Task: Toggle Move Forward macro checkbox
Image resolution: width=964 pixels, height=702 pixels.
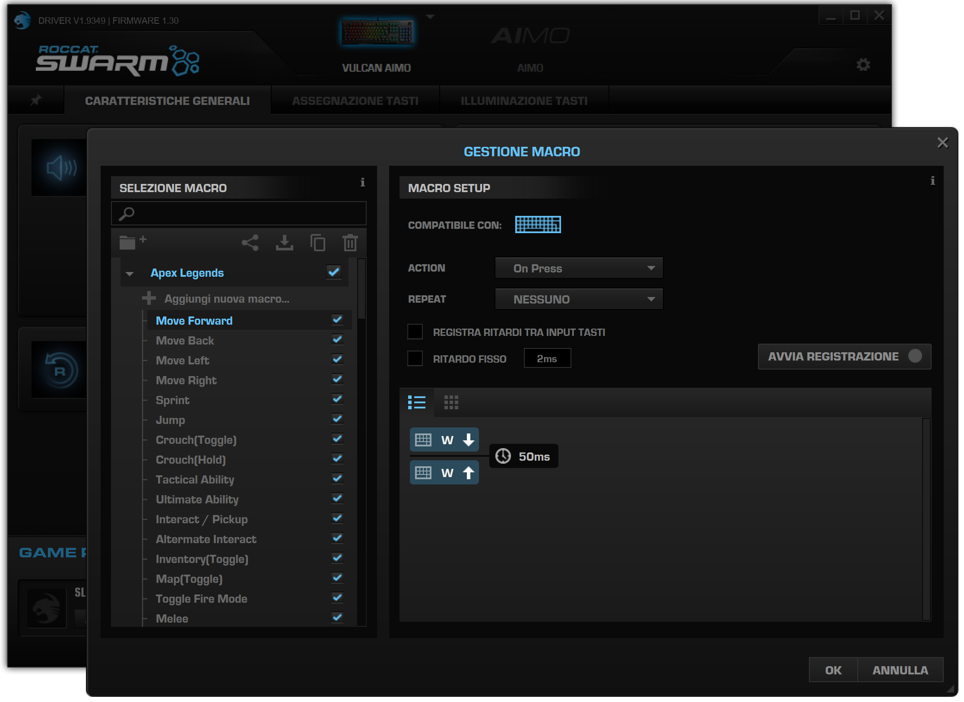Action: (337, 320)
